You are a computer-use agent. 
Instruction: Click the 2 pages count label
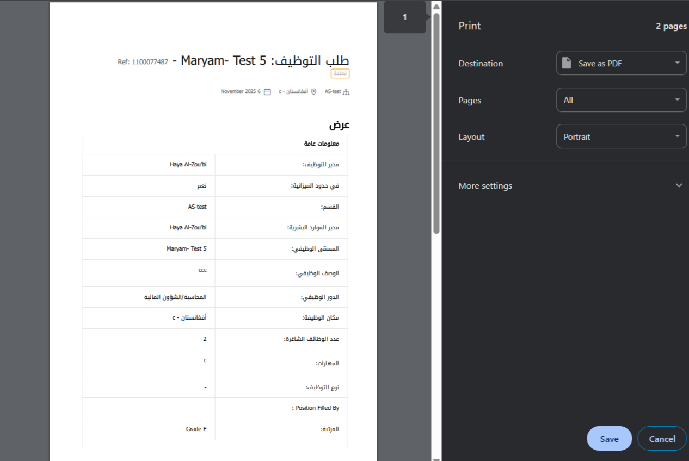(x=670, y=26)
